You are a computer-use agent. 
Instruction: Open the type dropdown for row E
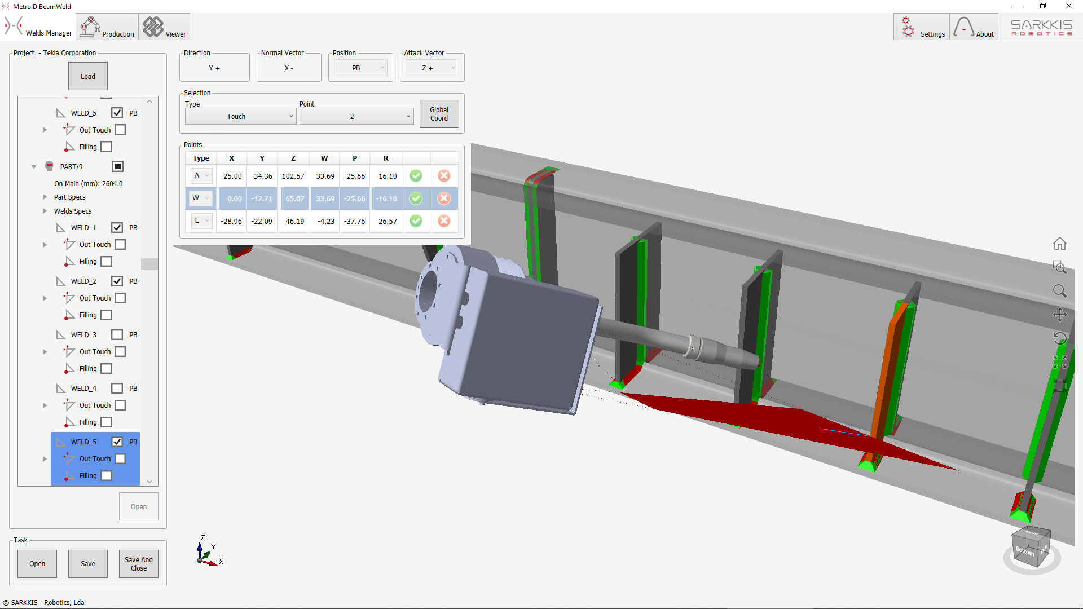tap(201, 220)
